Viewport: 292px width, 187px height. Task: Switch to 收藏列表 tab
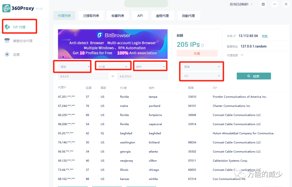point(118,16)
